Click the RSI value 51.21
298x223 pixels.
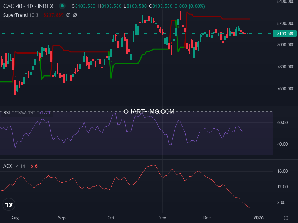pyautogui.click(x=44, y=111)
